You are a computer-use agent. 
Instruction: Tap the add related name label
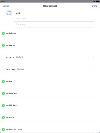point(14,129)
